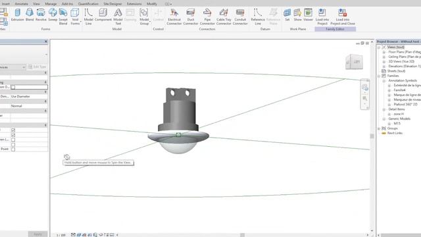Select the Swept Blend tool
The width and height of the screenshot is (421, 237).
63,16
